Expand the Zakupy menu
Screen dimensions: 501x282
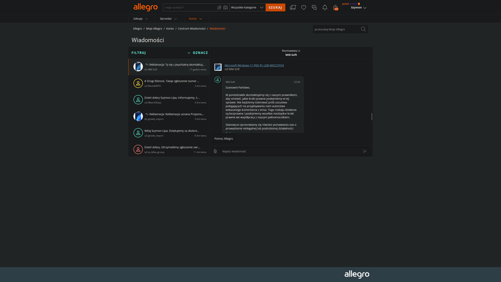140,19
